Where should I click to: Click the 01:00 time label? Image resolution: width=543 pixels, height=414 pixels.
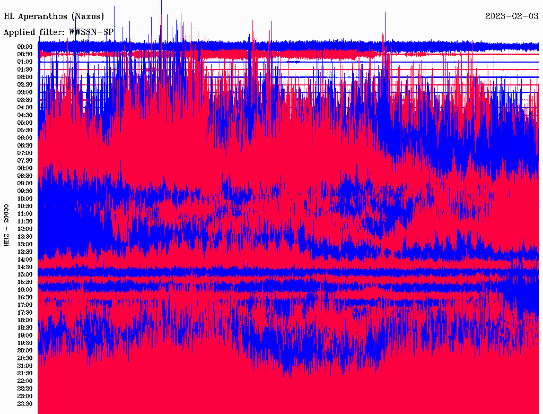[25, 62]
